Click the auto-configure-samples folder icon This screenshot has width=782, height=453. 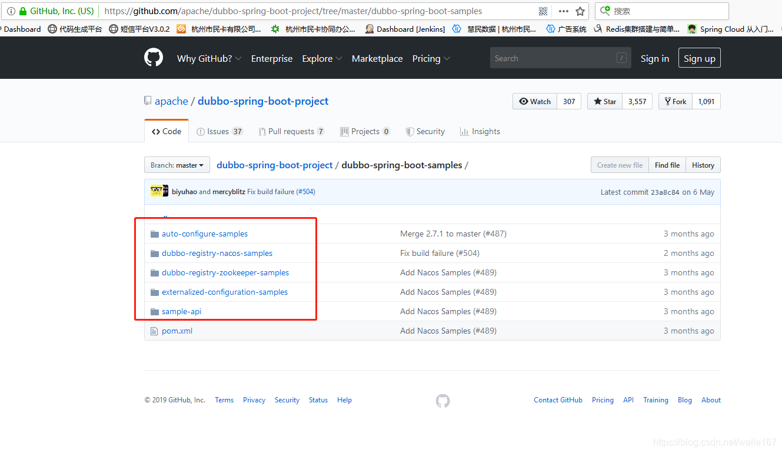155,234
